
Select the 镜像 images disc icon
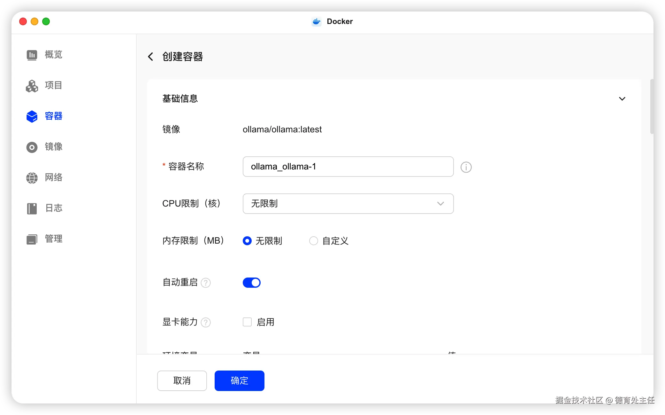32,147
